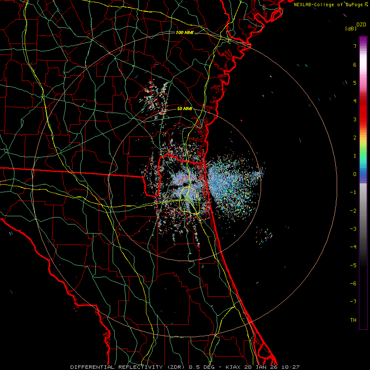Click the -5 value on the color scale

pyautogui.click(x=353, y=266)
